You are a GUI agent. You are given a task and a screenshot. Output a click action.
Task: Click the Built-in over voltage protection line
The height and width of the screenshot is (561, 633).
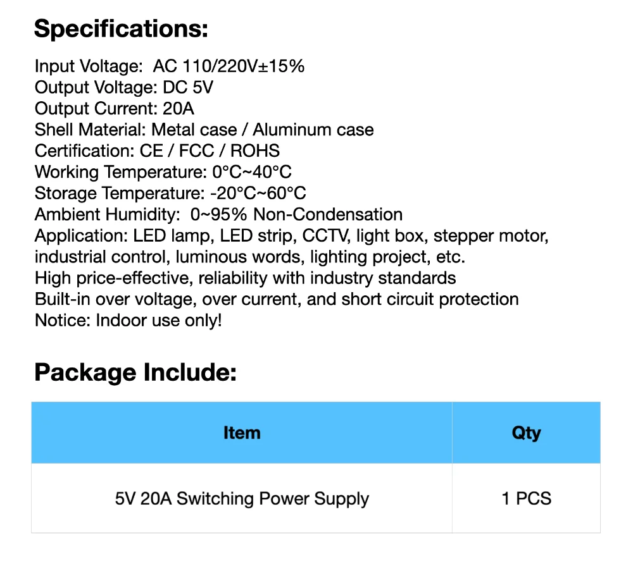pyautogui.click(x=277, y=299)
